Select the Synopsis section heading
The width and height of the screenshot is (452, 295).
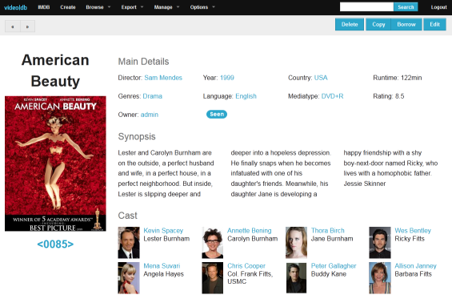click(x=137, y=136)
